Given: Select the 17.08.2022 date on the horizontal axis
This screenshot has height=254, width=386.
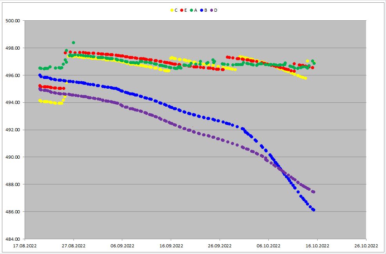Looking at the screenshot, I should coord(25,246).
